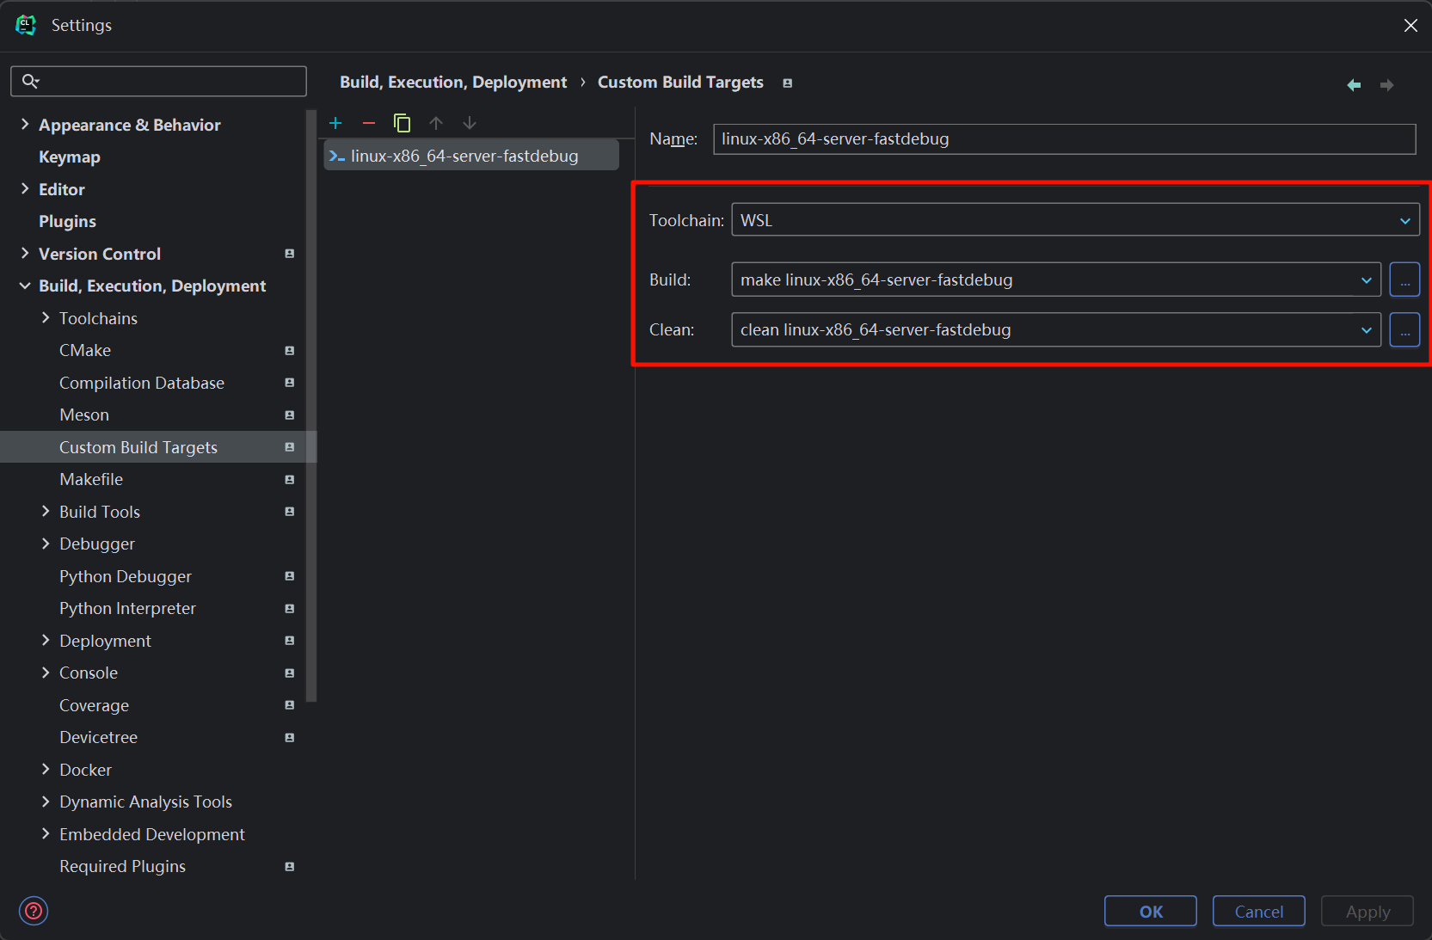Click project icon beside Meson
Viewport: 1432px width, 940px height.
tap(290, 415)
